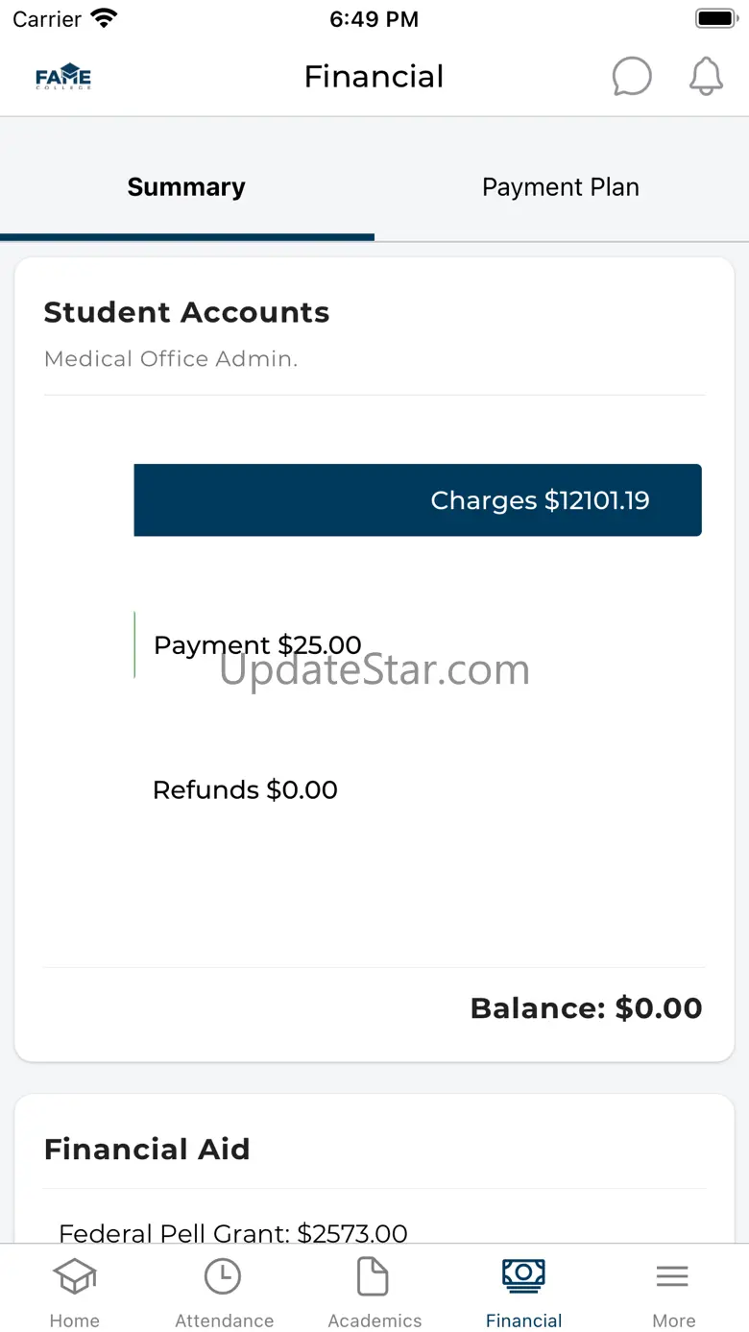The height and width of the screenshot is (1332, 749).
Task: Open the More hamburger menu
Action: click(673, 1278)
